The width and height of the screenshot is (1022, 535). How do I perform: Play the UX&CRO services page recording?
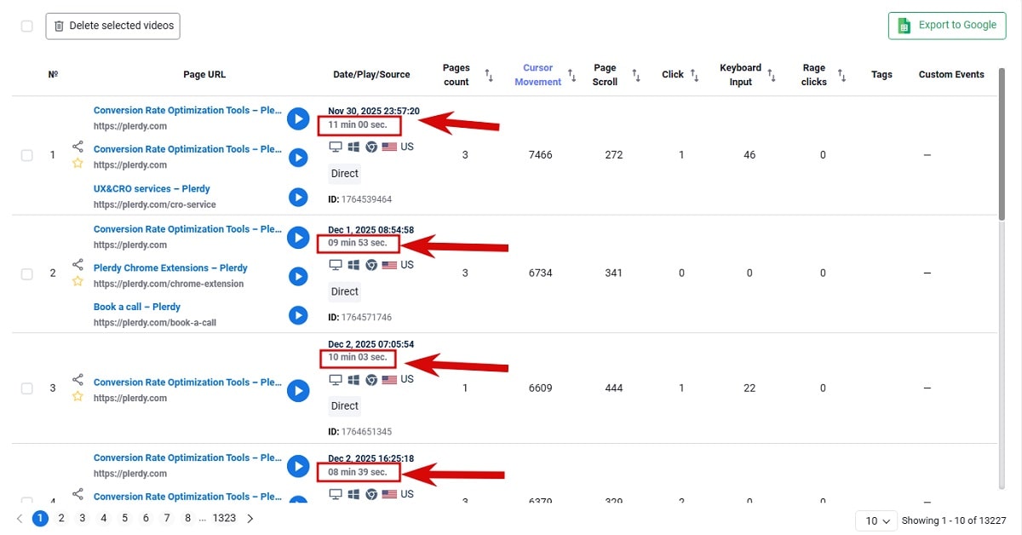297,197
